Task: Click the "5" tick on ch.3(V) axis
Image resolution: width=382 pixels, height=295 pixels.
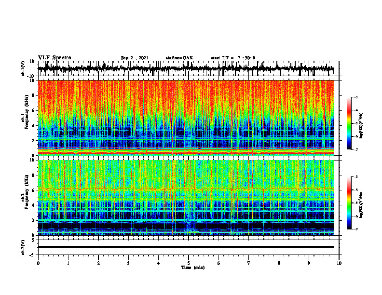Action: 34,240
